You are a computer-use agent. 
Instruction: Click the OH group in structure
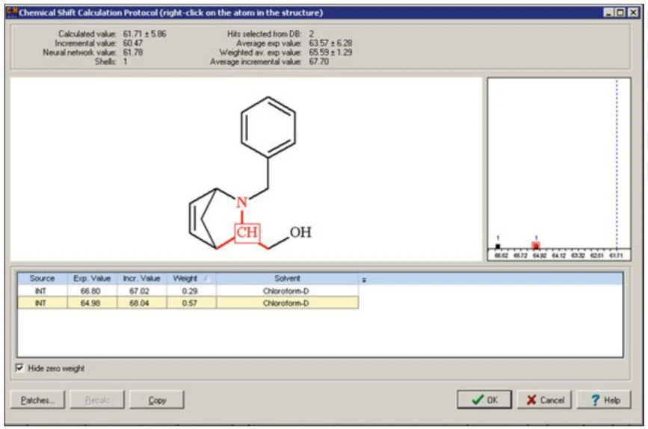coord(300,232)
